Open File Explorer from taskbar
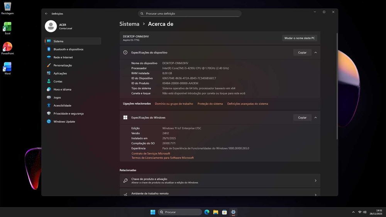Screen dimensions: 386x217 [216, 212]
